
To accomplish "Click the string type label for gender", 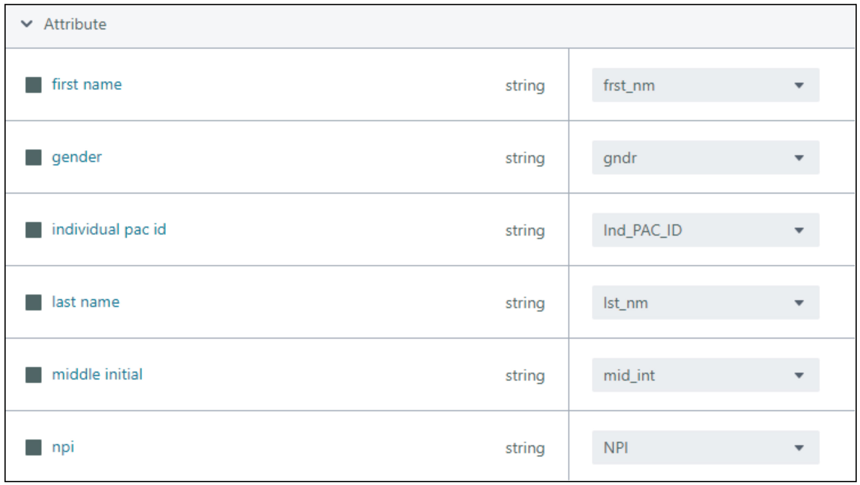I will [525, 159].
